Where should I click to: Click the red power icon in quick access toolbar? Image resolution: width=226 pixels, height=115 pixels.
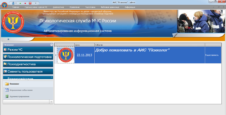click(x=30, y=3)
